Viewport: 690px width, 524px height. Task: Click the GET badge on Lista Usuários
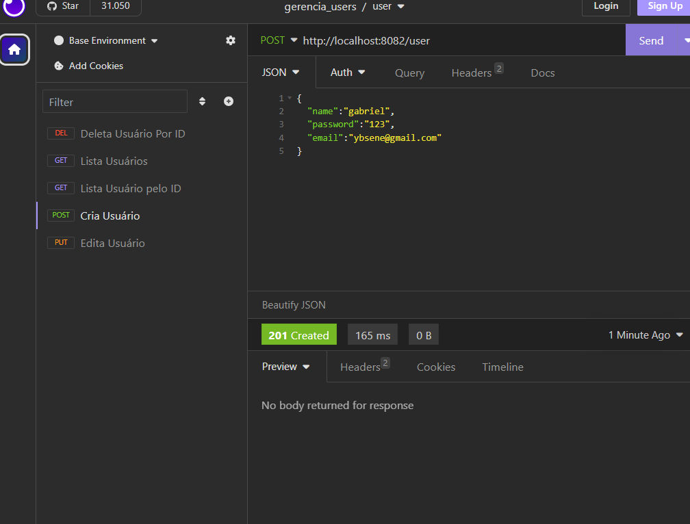click(x=61, y=161)
